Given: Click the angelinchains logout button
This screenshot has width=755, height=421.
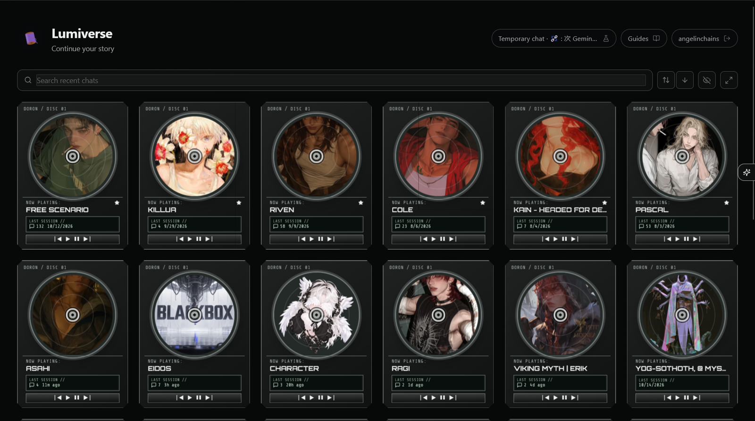Looking at the screenshot, I should tap(704, 39).
